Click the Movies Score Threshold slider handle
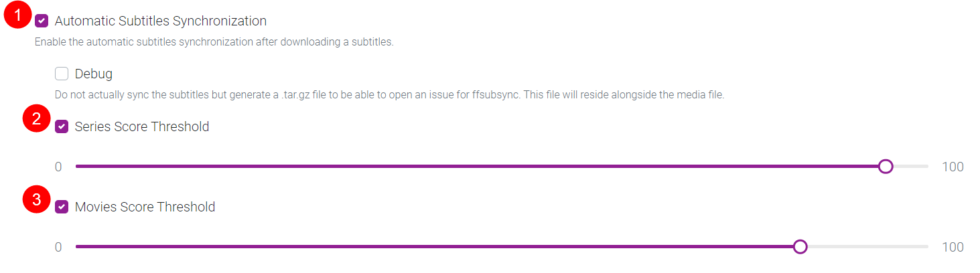The image size is (980, 273). (x=799, y=247)
